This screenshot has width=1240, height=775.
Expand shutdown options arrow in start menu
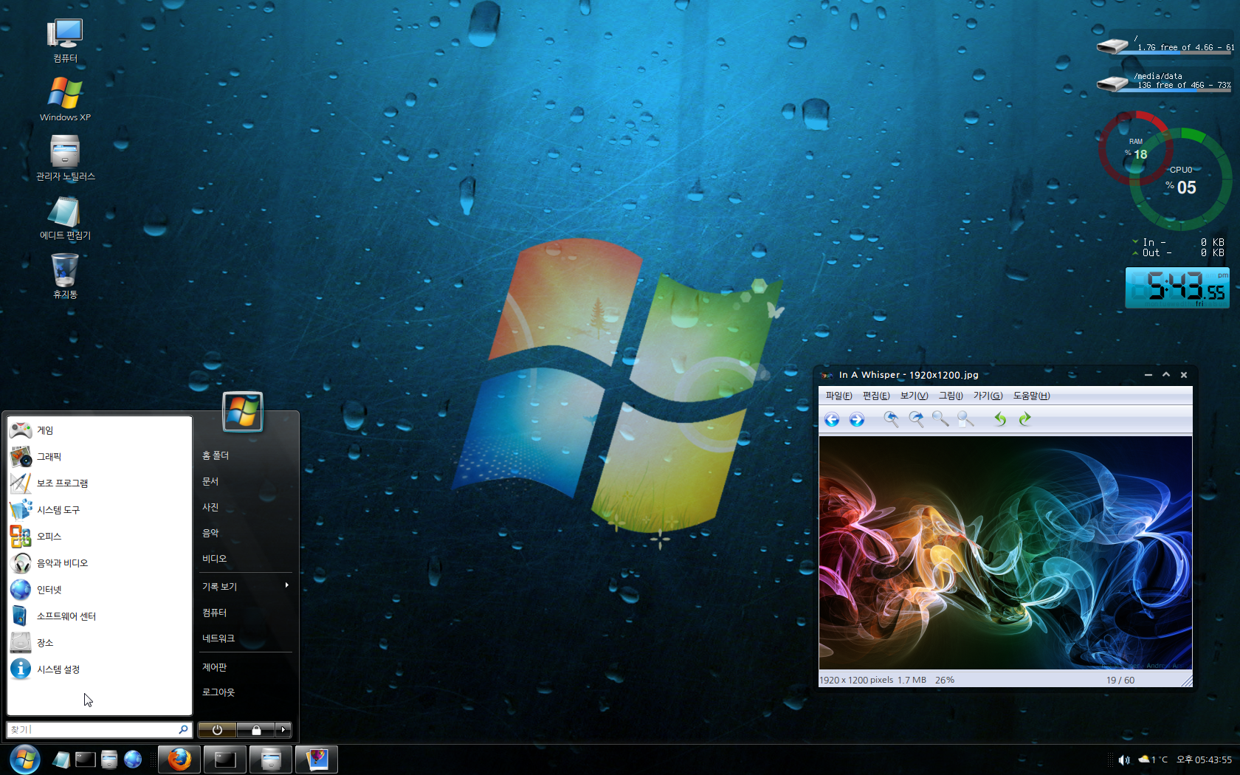click(283, 730)
